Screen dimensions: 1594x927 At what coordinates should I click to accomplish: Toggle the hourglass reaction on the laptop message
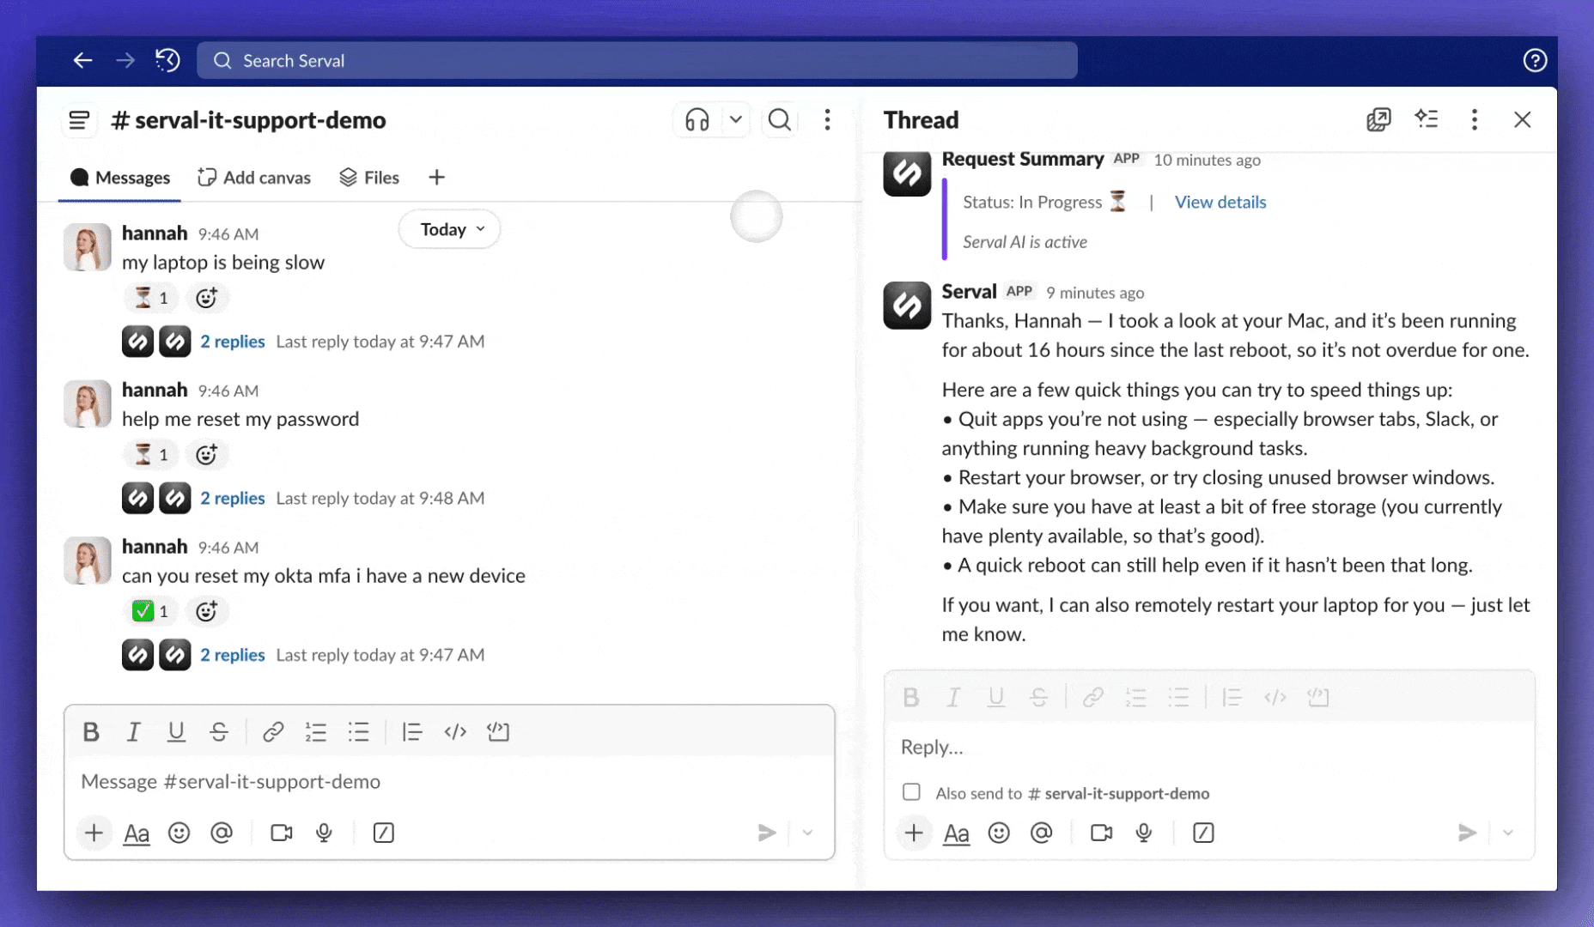tap(150, 297)
